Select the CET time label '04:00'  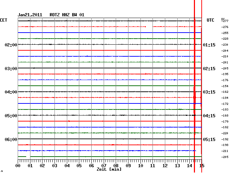pos(11,92)
